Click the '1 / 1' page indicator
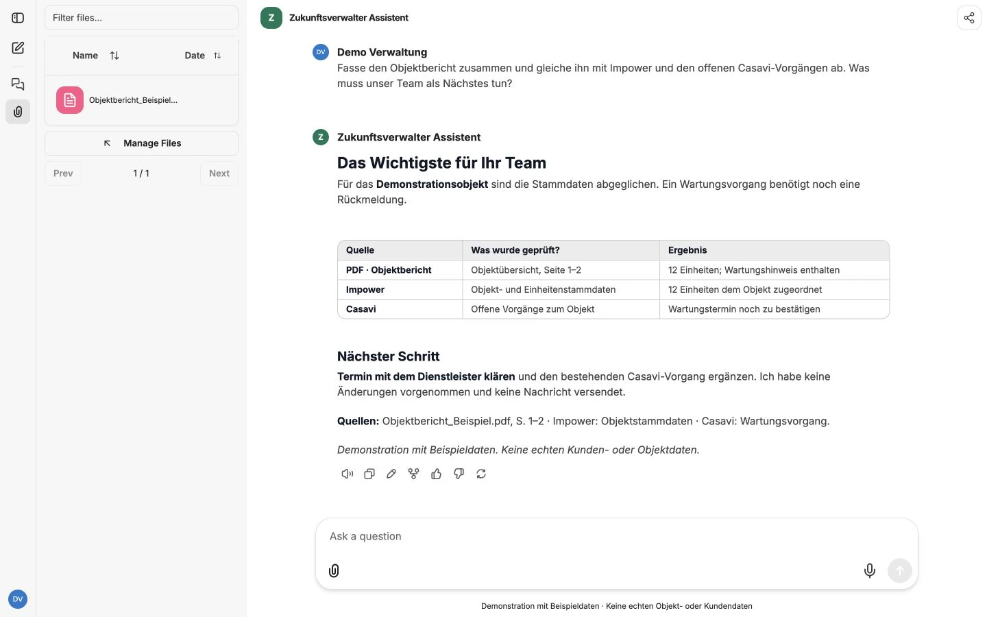This screenshot has width=987, height=617. click(141, 173)
